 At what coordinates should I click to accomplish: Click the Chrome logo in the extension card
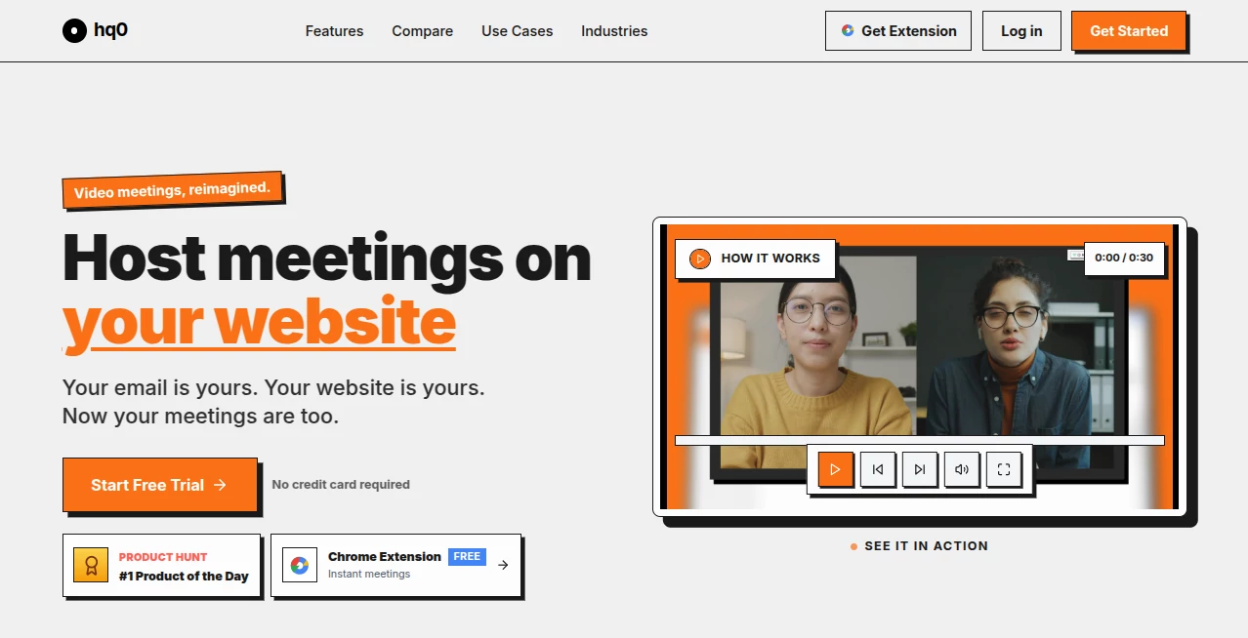pos(300,565)
